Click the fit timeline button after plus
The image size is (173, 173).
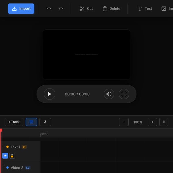pyautogui.click(x=164, y=122)
